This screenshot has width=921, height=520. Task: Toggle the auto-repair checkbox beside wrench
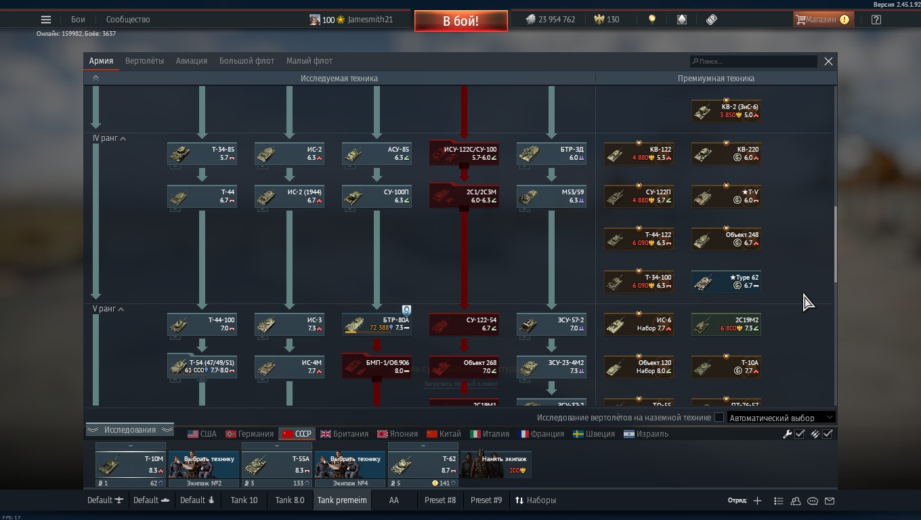click(x=800, y=434)
